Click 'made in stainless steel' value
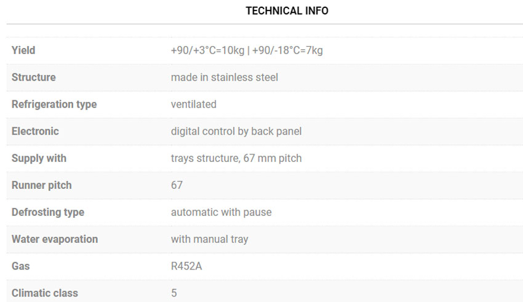Image resolution: width=523 pixels, height=302 pixels. tap(225, 77)
